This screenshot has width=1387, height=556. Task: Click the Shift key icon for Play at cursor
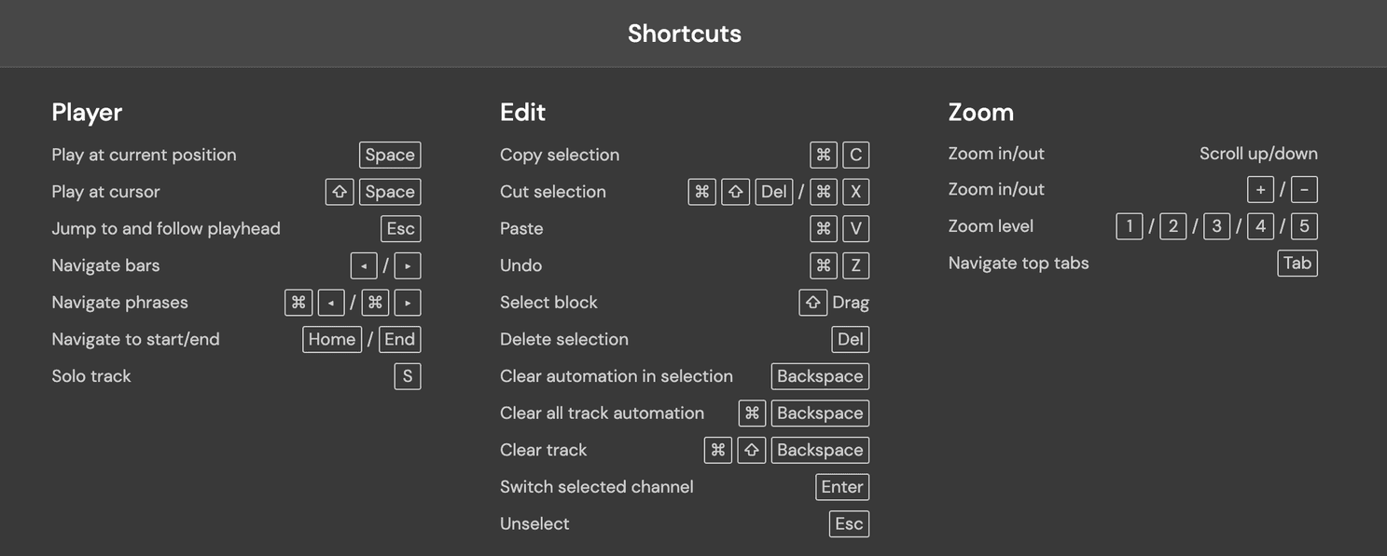(x=340, y=192)
